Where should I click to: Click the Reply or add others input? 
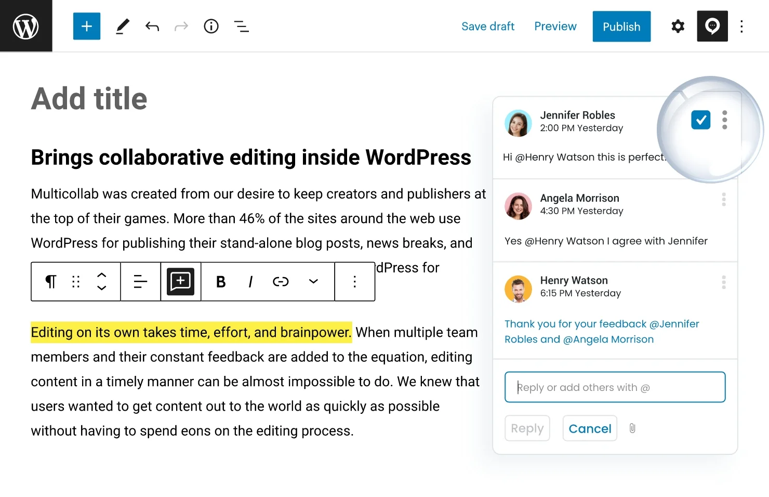(x=615, y=387)
